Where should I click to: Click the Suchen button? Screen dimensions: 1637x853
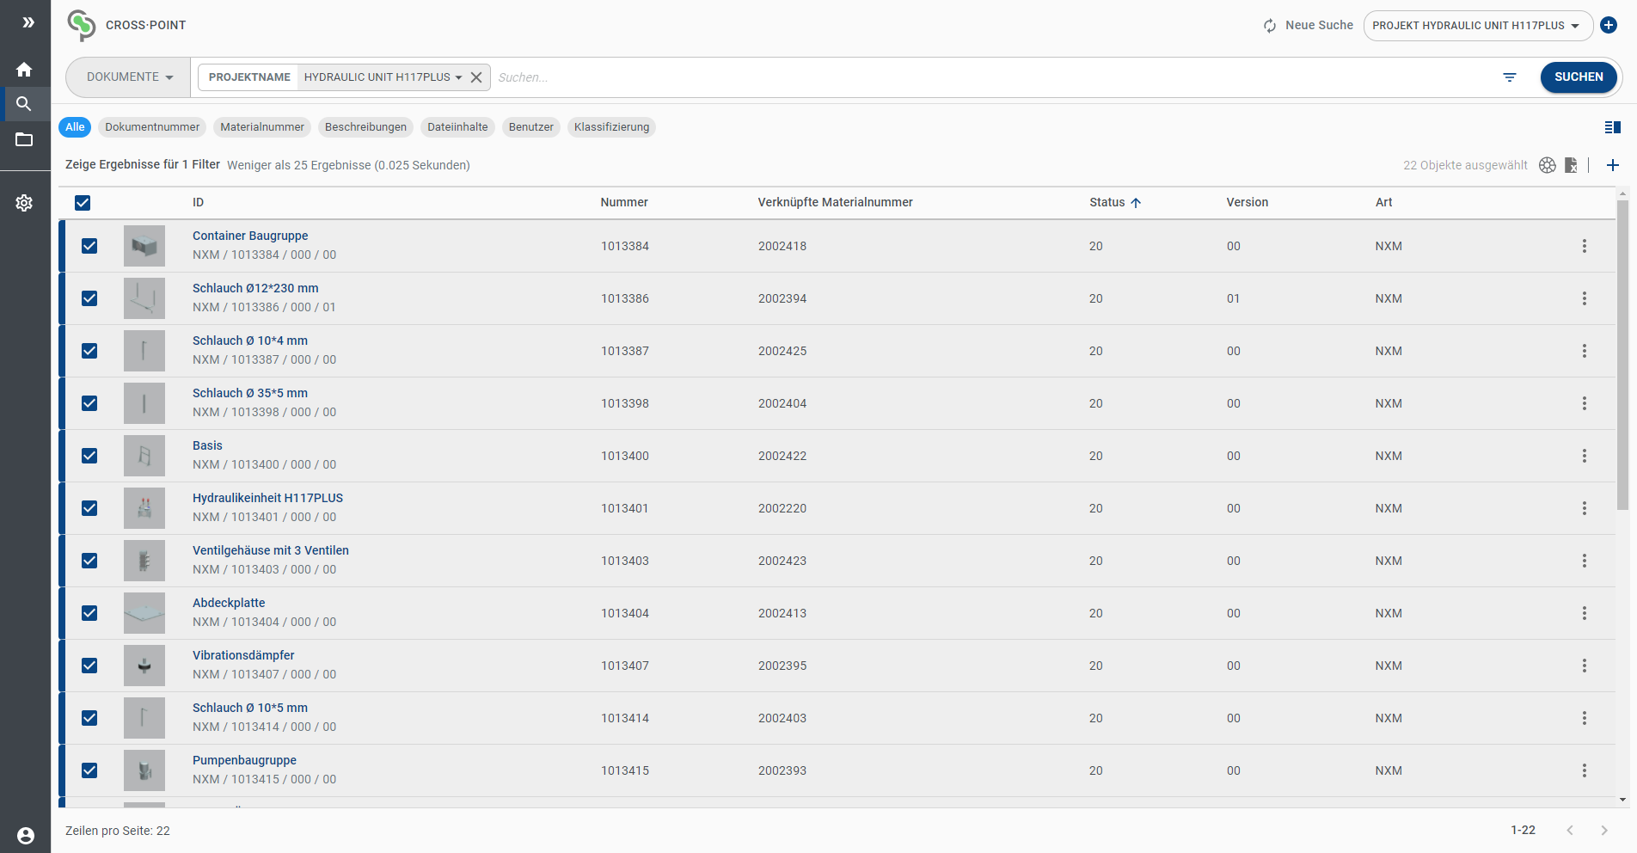point(1579,77)
